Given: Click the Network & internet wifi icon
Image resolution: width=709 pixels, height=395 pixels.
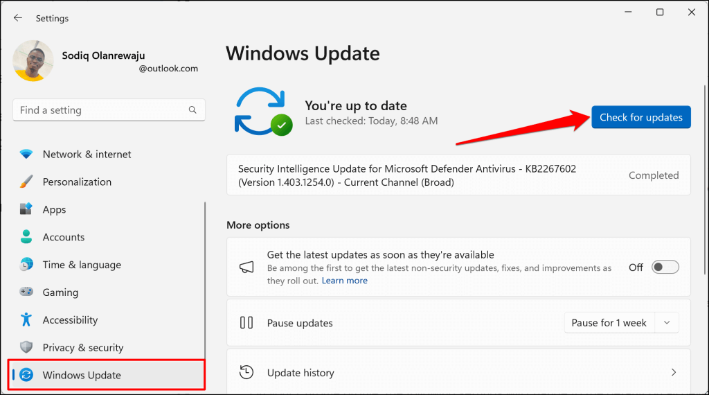Looking at the screenshot, I should pos(26,154).
